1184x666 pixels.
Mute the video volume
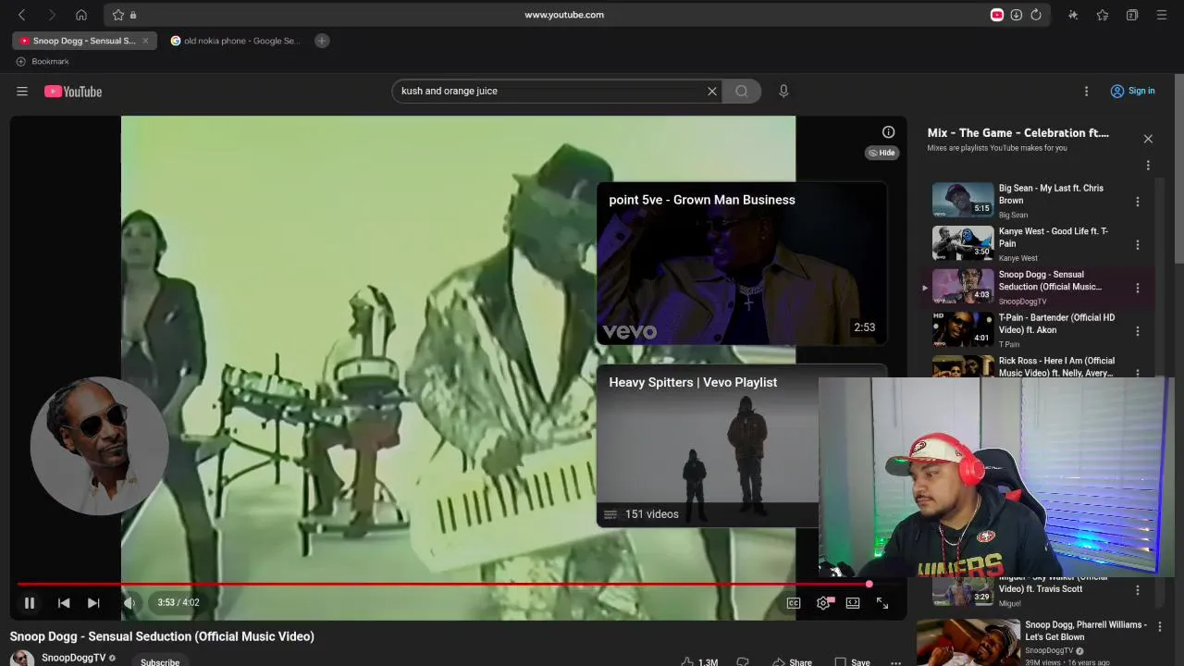pos(129,603)
